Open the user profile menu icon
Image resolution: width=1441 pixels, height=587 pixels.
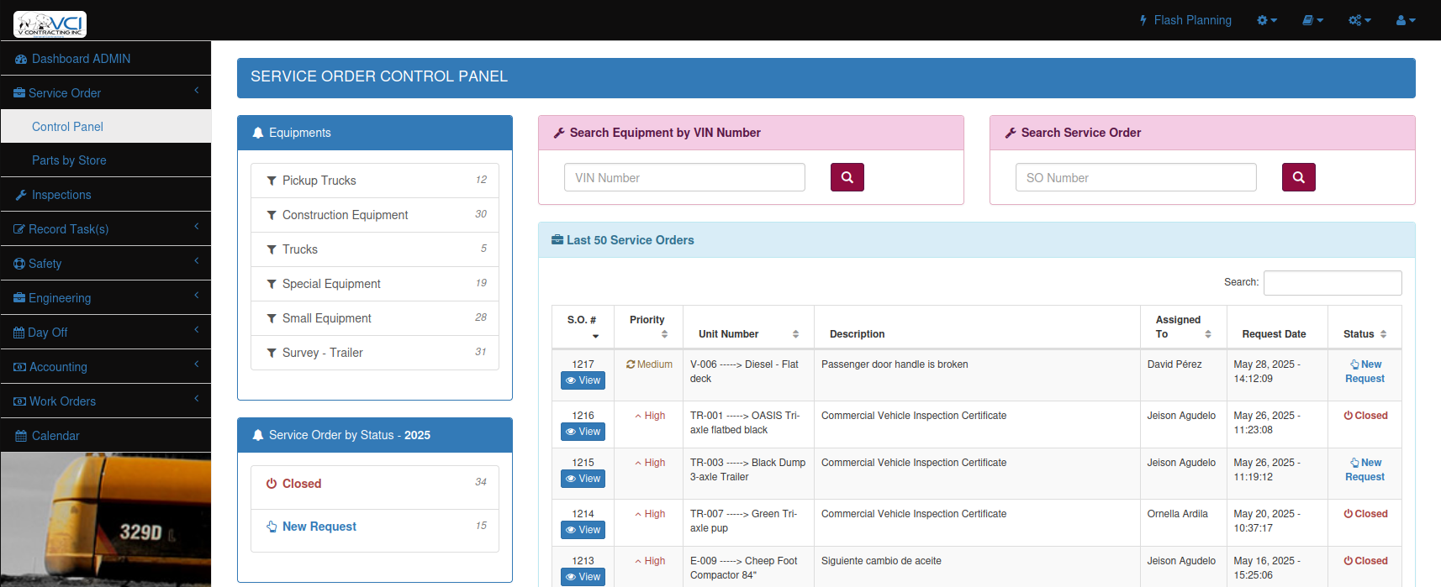pyautogui.click(x=1405, y=20)
